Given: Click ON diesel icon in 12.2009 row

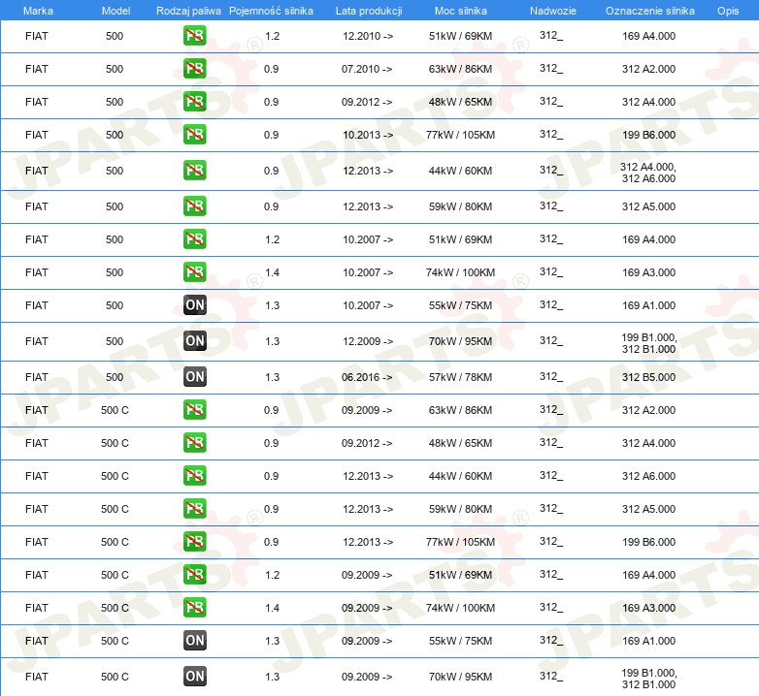Looking at the screenshot, I should 194,341.
